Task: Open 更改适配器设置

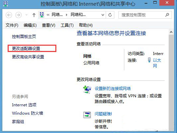Action: click(x=26, y=49)
